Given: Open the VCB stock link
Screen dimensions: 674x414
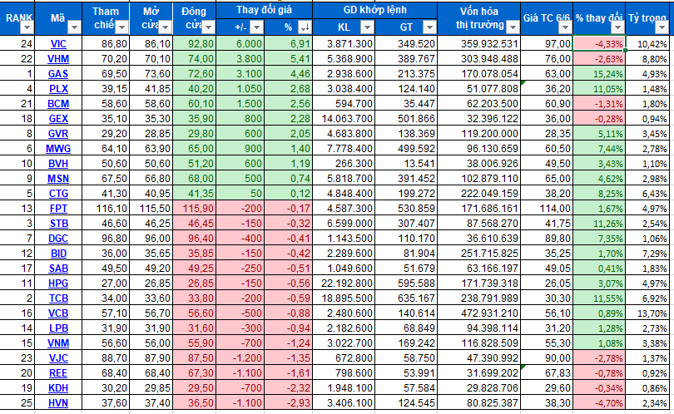Looking at the screenshot, I should (x=58, y=313).
